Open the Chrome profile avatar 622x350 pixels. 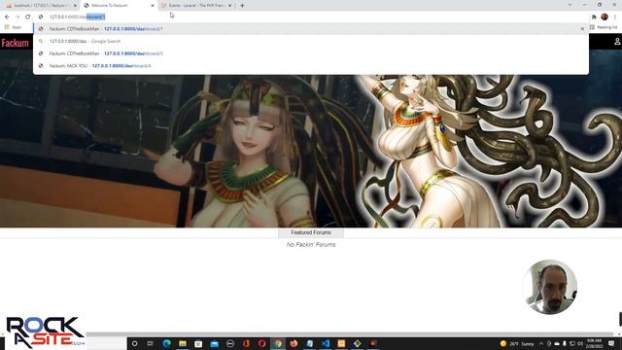click(605, 17)
